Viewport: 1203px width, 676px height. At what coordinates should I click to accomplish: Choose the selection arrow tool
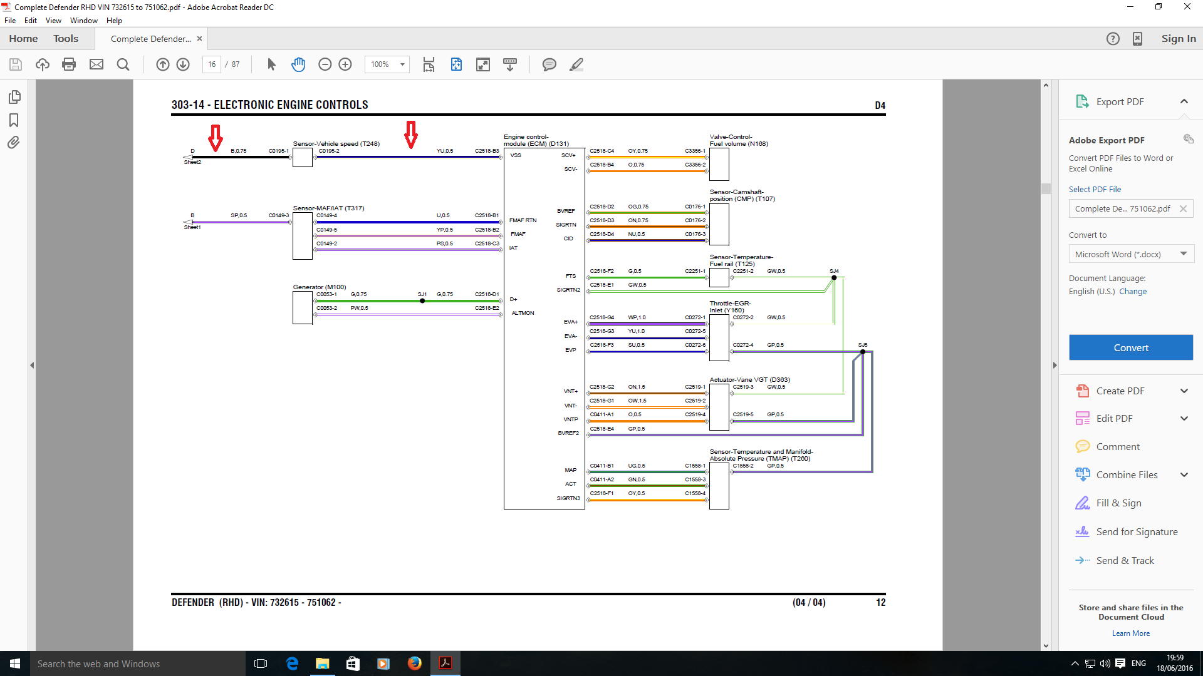pyautogui.click(x=271, y=64)
